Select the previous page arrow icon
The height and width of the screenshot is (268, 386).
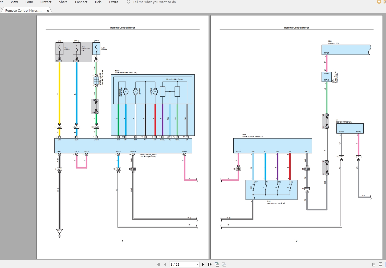click(x=165, y=264)
